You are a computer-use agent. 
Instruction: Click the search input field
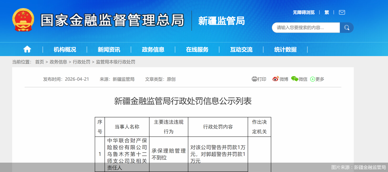coord(305,28)
